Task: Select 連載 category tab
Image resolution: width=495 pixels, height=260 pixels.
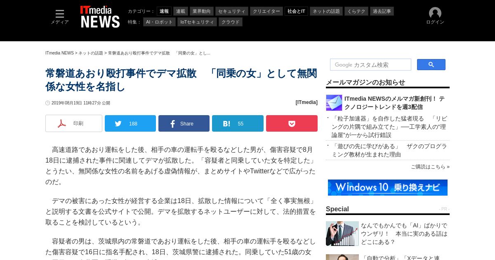Action: pyautogui.click(x=181, y=11)
